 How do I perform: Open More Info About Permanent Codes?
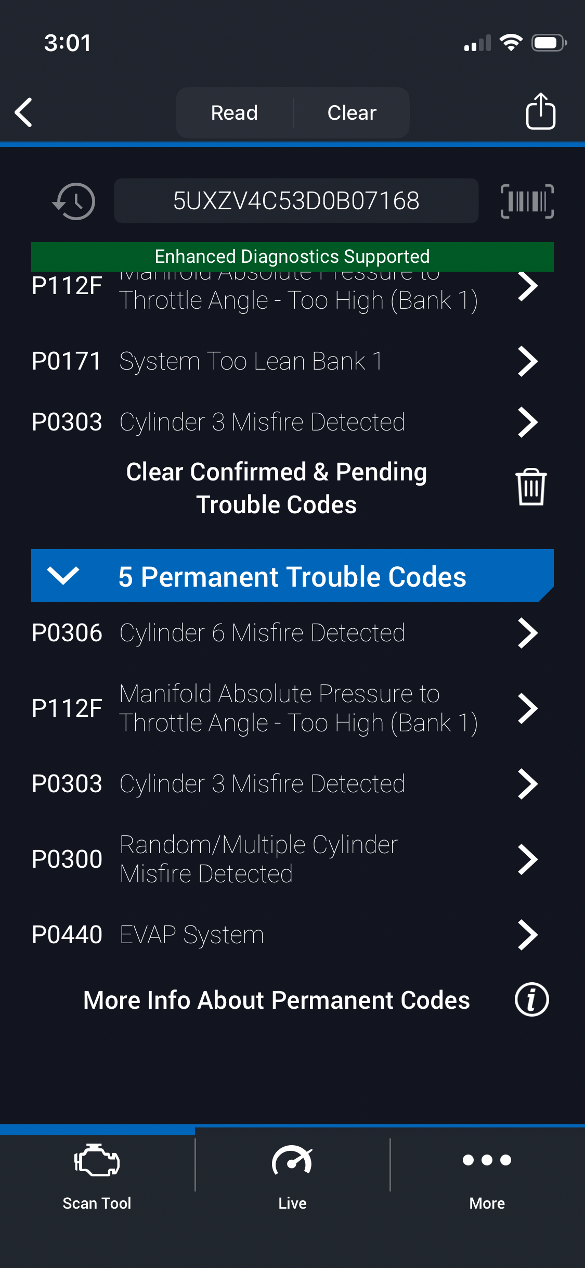click(x=277, y=1000)
